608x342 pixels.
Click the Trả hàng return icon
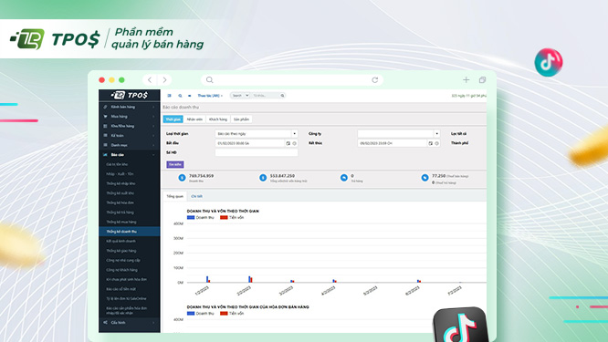344,178
